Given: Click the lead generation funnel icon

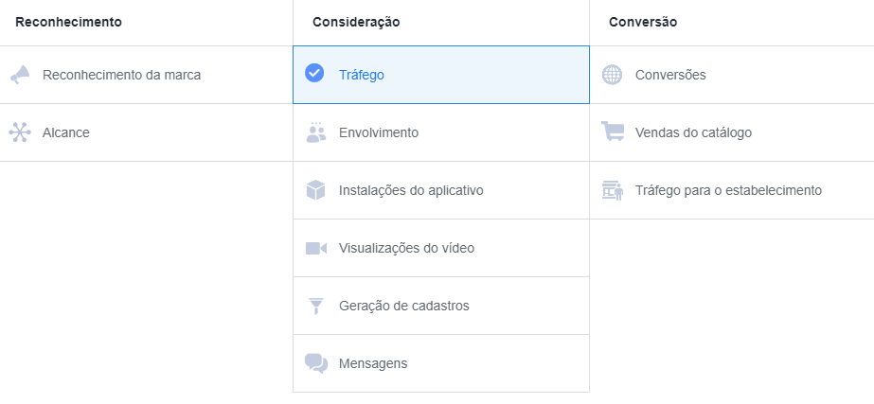Looking at the screenshot, I should [316, 306].
